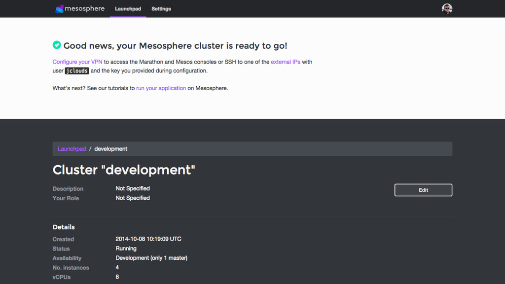Image resolution: width=505 pixels, height=284 pixels.
Task: Follow the Configure your VPN link
Action: [x=77, y=62]
